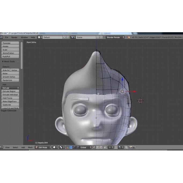
Task: Open the Render menu
Action: [x=14, y=37]
